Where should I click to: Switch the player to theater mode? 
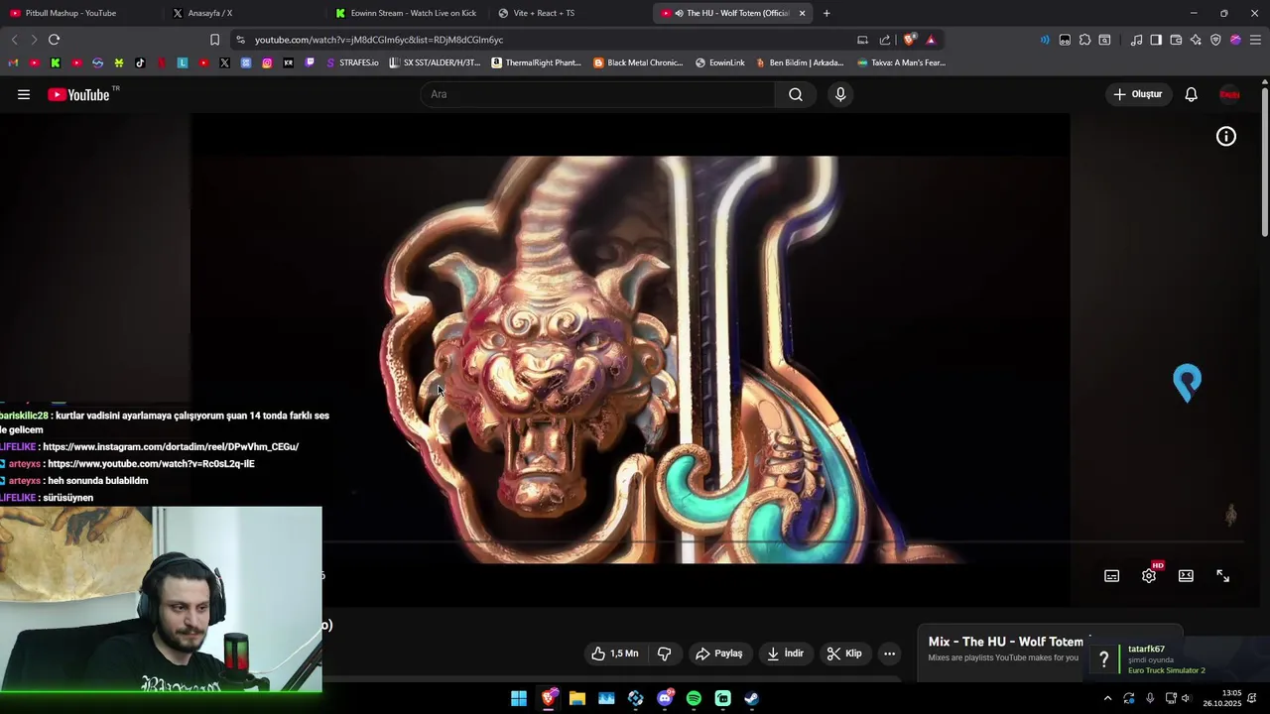pos(1186,576)
